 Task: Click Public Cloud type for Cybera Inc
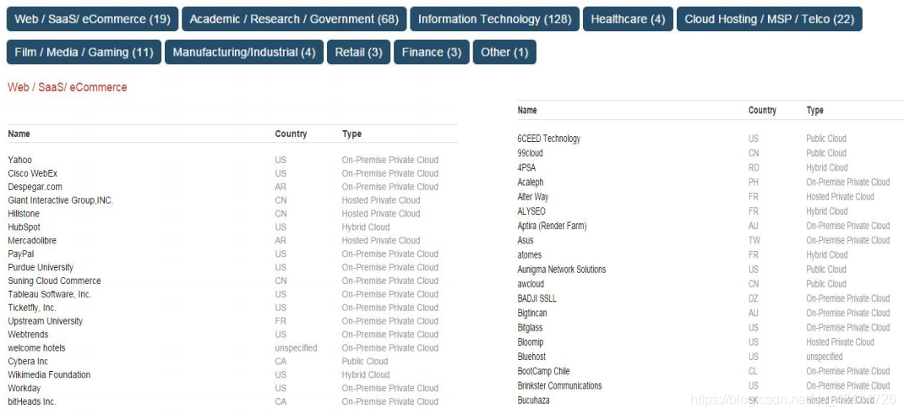pyautogui.click(x=365, y=362)
